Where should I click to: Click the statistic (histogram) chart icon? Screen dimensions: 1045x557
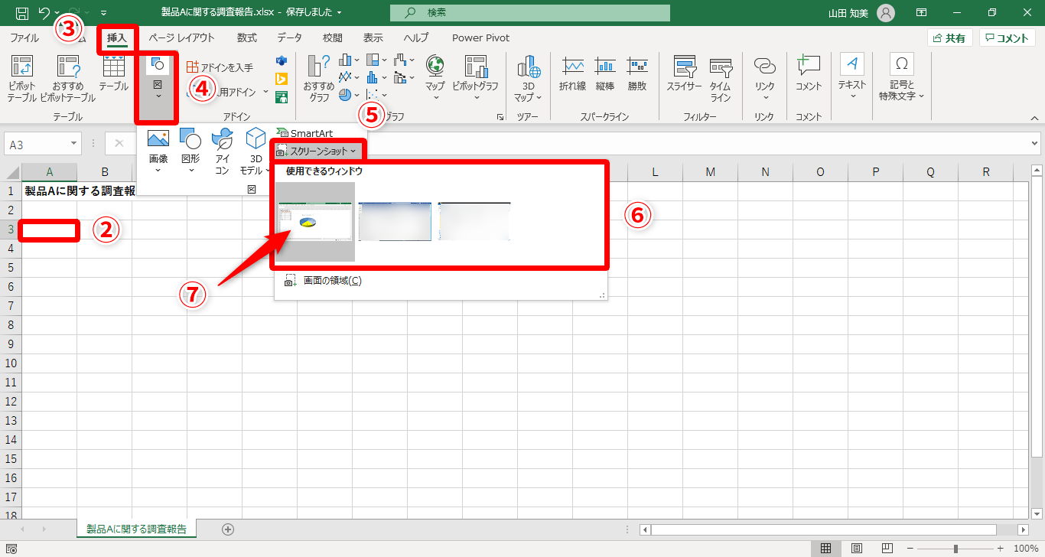pos(373,77)
